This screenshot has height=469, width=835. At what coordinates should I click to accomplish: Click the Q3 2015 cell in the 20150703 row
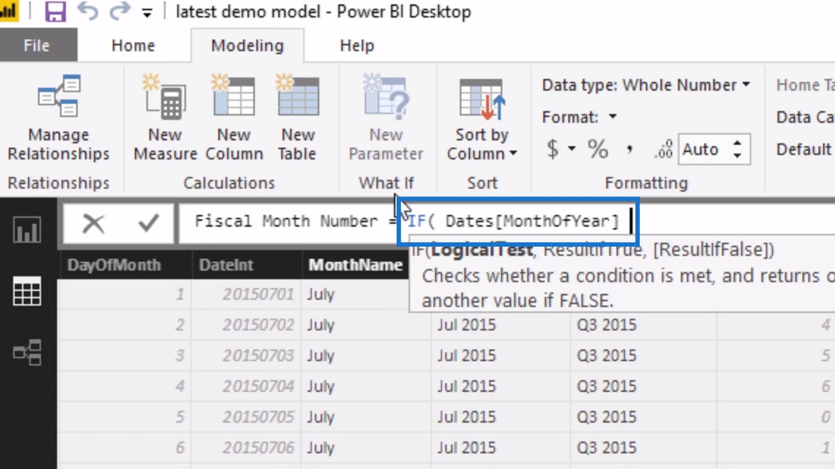click(x=644, y=356)
